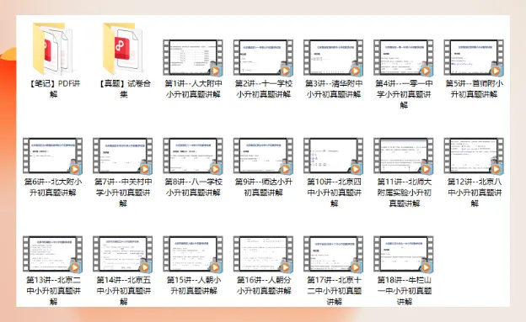Select the 第5讲 首师附小 video icon
The width and height of the screenshot is (526, 322).
click(474, 57)
